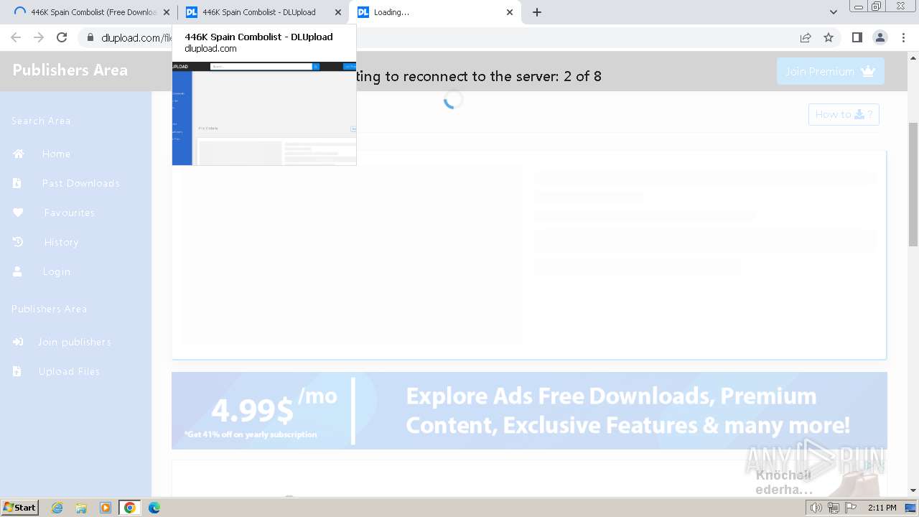Go back to previous page
919x517 pixels.
[16, 37]
